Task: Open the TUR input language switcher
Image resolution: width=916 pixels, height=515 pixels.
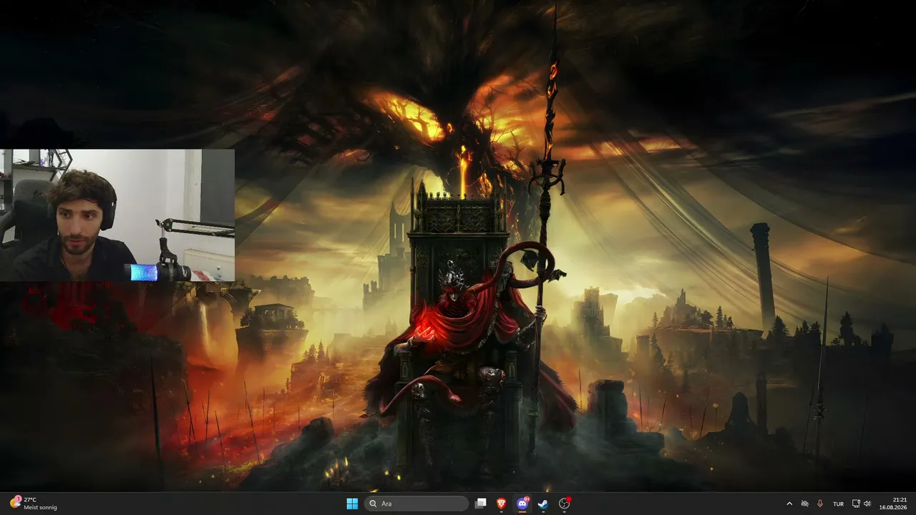Action: coord(838,504)
